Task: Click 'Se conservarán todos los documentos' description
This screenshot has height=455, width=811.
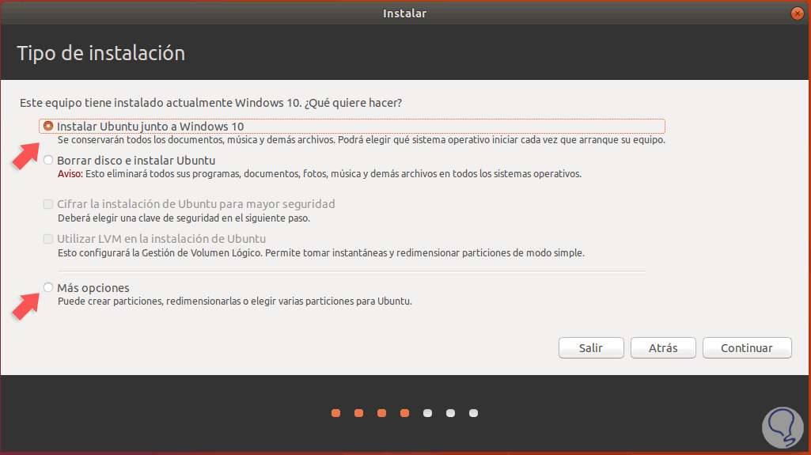Action: (361, 140)
